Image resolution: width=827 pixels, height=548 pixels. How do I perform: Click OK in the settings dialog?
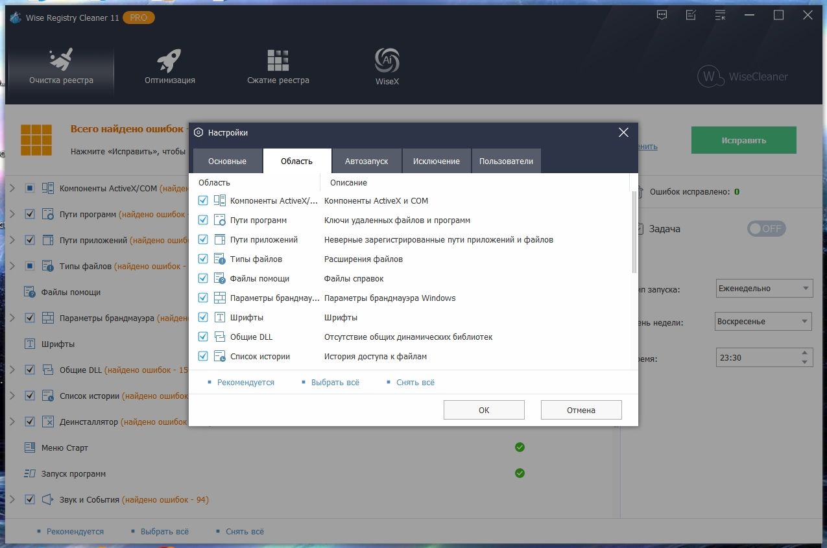coord(484,410)
